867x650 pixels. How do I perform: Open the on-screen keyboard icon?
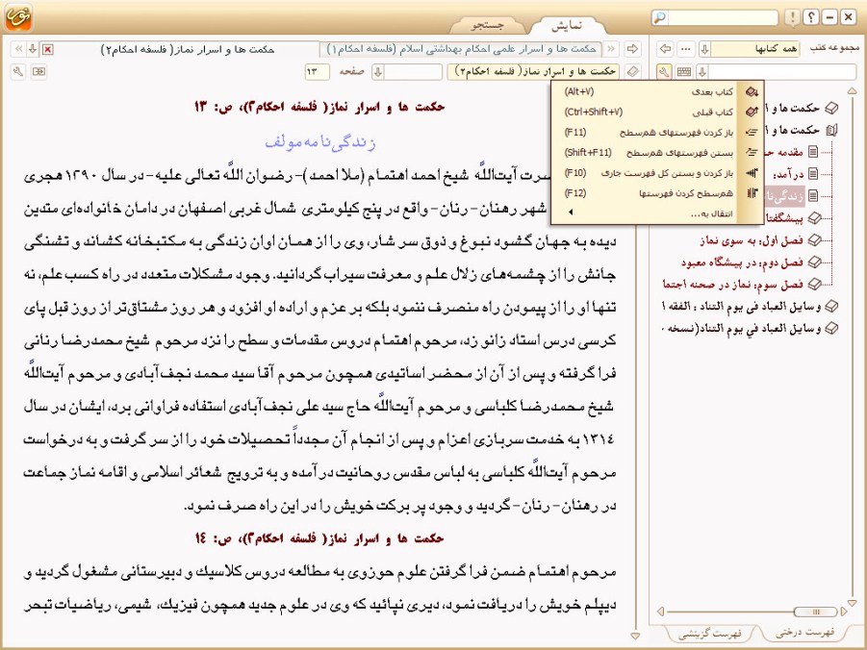coord(684,71)
